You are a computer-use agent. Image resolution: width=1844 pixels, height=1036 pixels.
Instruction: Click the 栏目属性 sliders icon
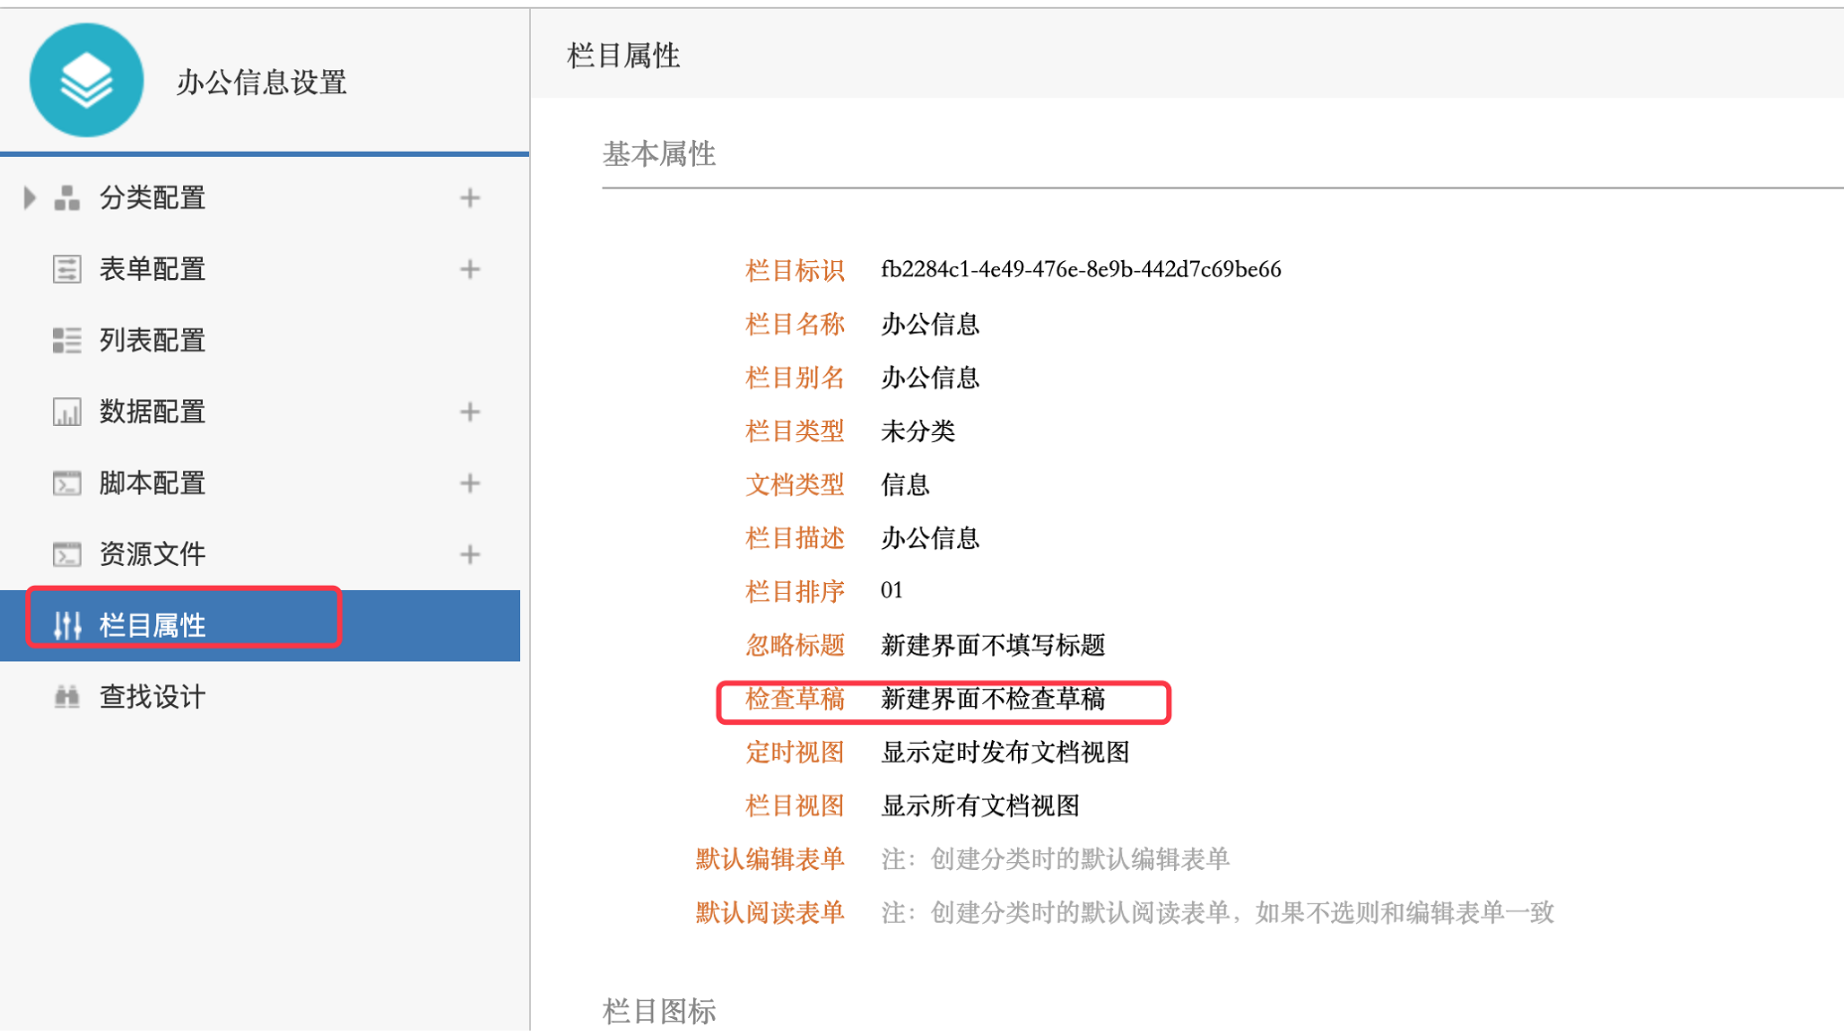pos(67,625)
